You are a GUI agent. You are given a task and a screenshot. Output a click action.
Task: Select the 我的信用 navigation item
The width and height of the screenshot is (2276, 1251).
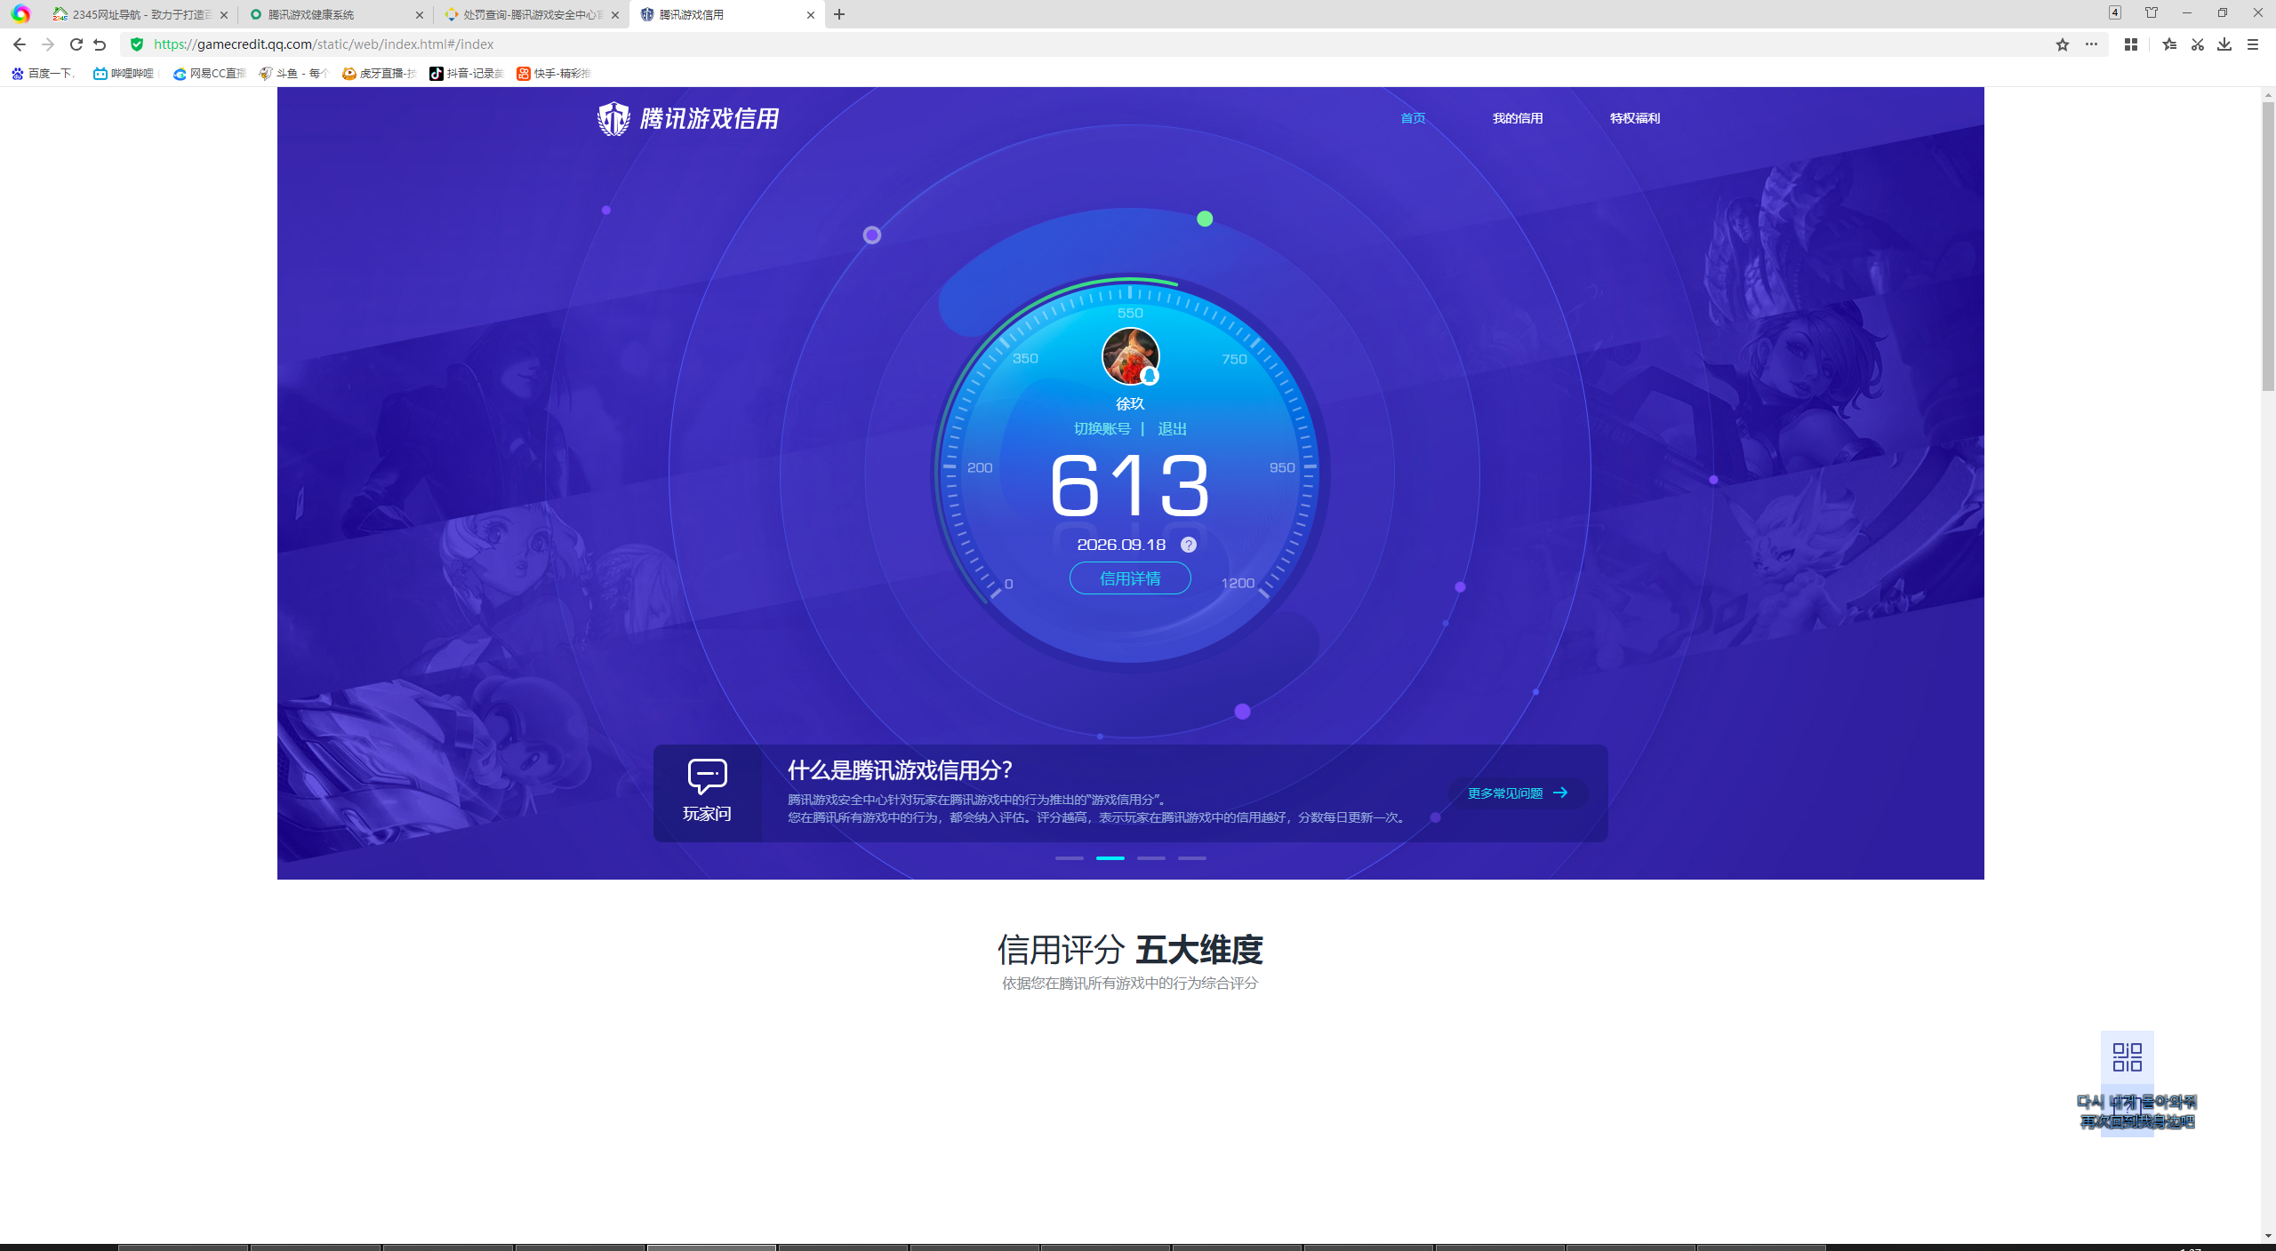coord(1518,118)
